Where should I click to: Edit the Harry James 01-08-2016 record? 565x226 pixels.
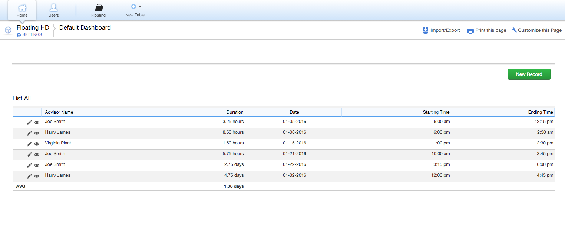[29, 133]
